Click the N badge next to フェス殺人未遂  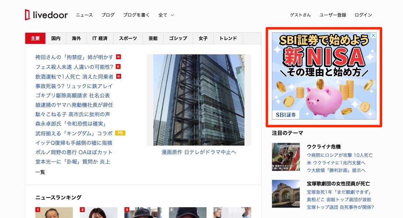(118, 67)
